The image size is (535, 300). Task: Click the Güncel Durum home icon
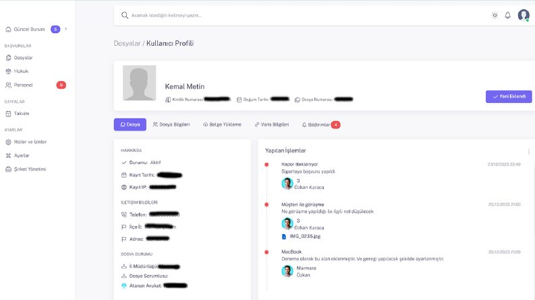tap(8, 29)
